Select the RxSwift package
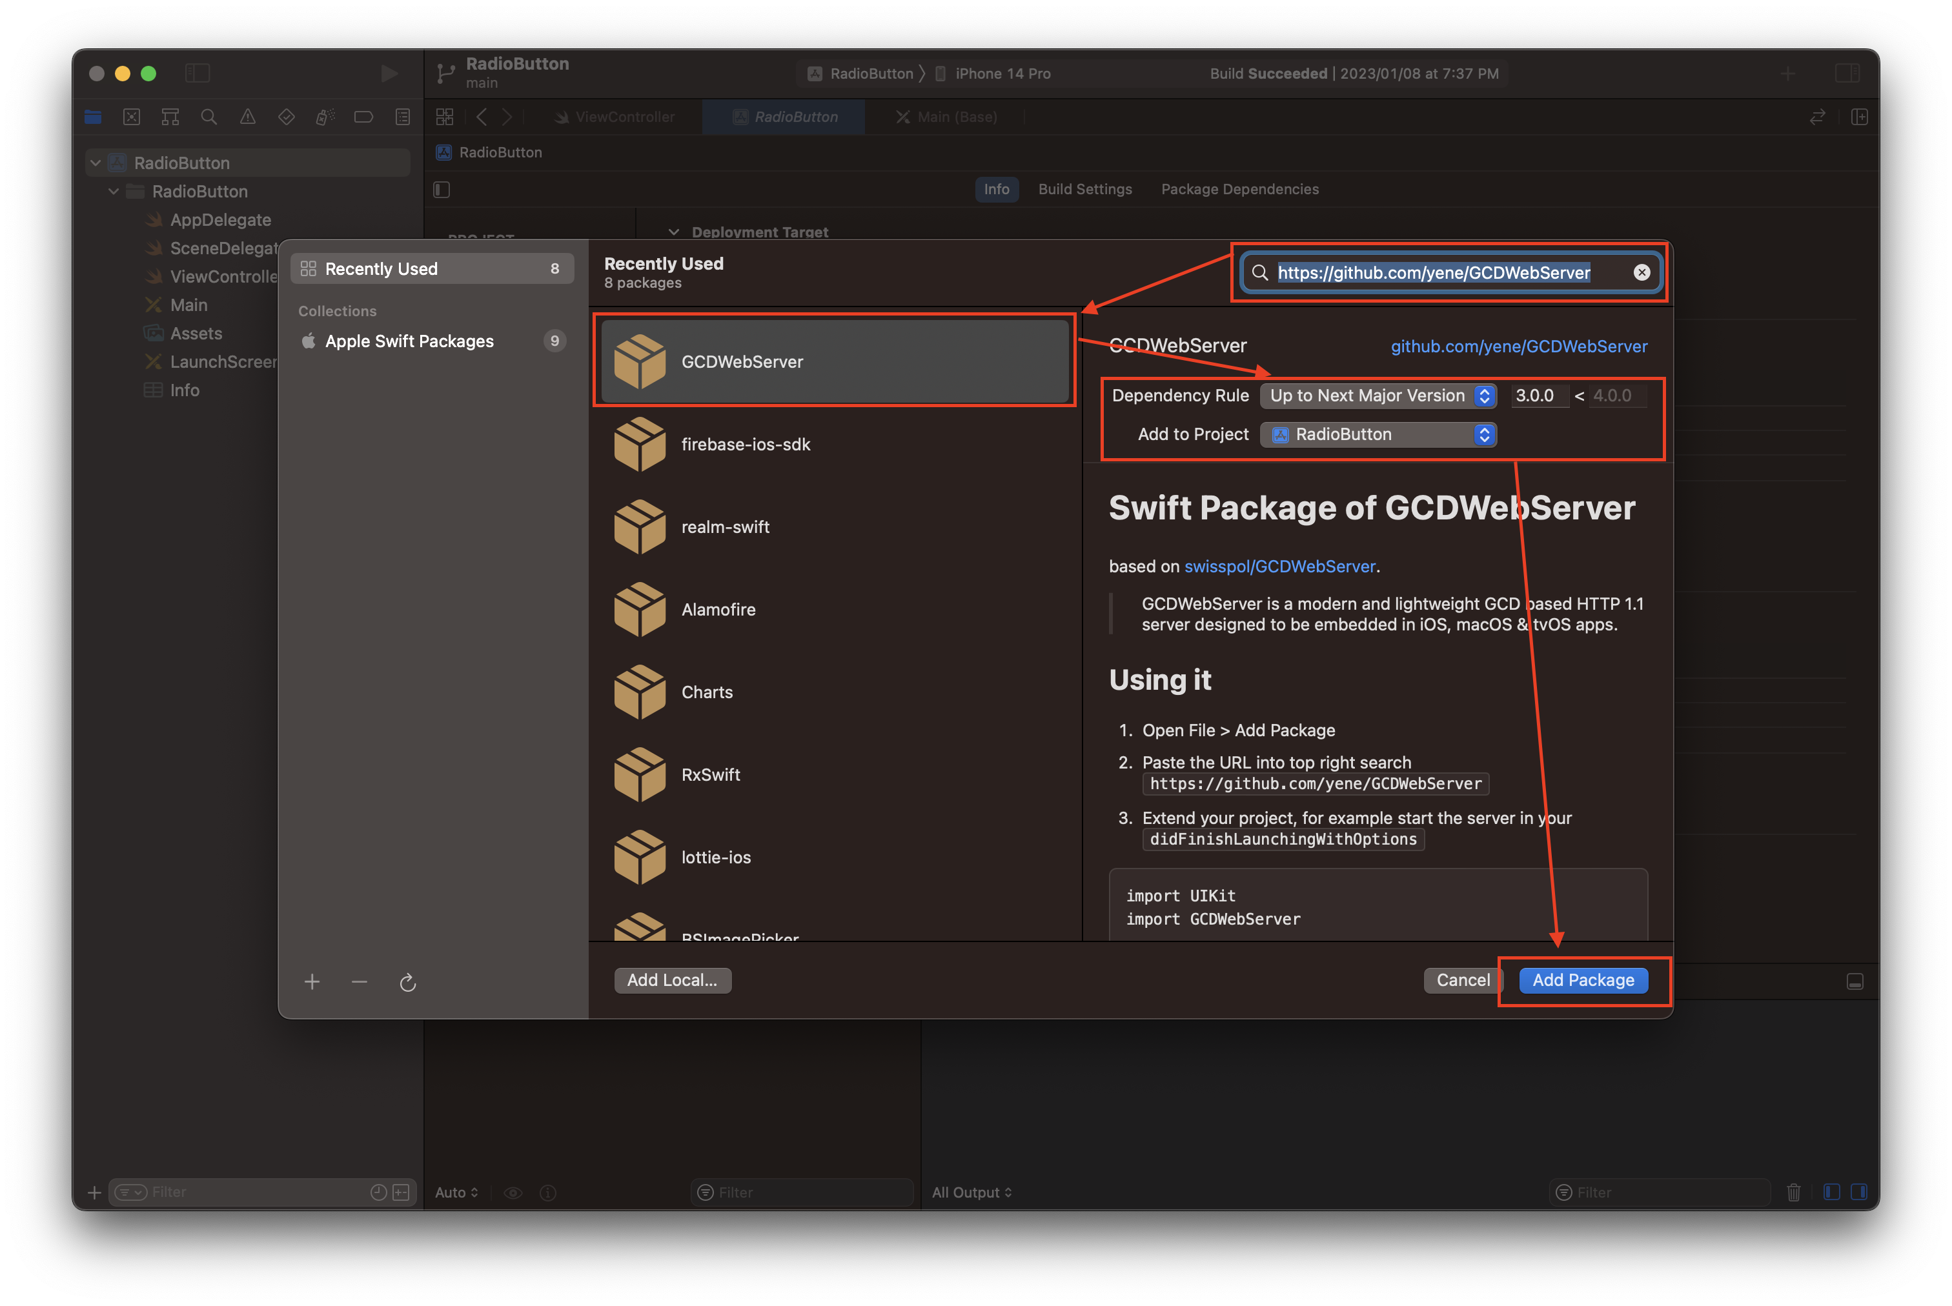Viewport: 1952px width, 1306px height. 835,774
